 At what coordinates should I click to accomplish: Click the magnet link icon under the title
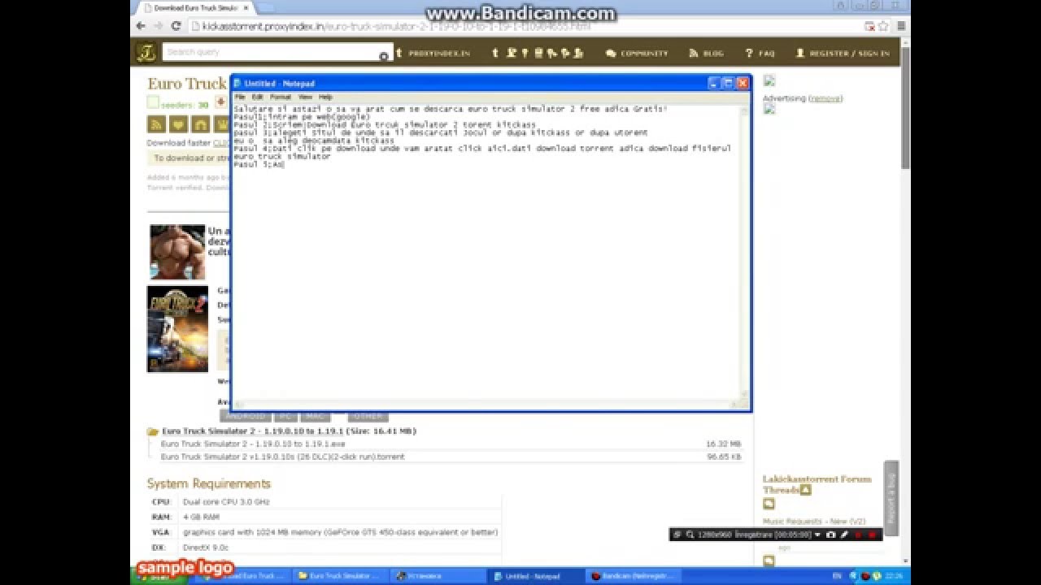point(200,124)
